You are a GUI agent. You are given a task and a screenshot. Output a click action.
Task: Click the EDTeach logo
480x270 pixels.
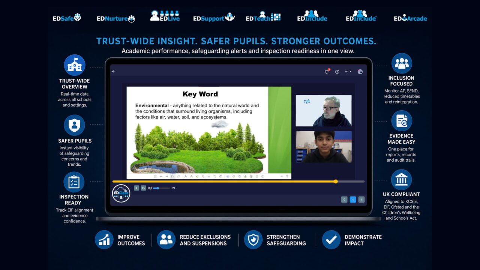[263, 16]
